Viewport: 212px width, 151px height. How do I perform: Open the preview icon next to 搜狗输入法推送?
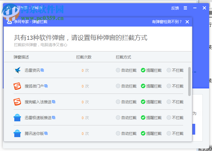click(54, 102)
